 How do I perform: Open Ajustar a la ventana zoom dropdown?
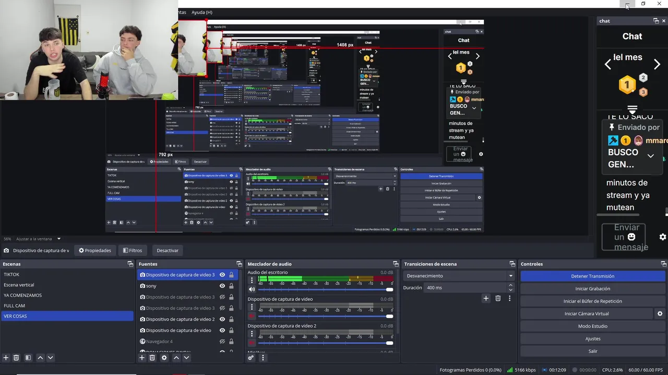58,239
